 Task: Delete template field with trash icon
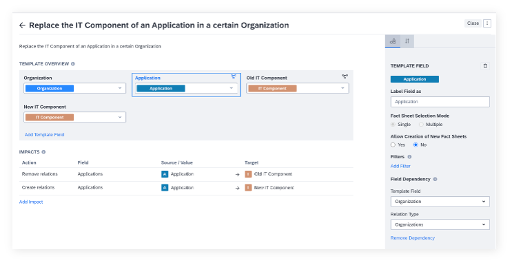pyautogui.click(x=485, y=66)
